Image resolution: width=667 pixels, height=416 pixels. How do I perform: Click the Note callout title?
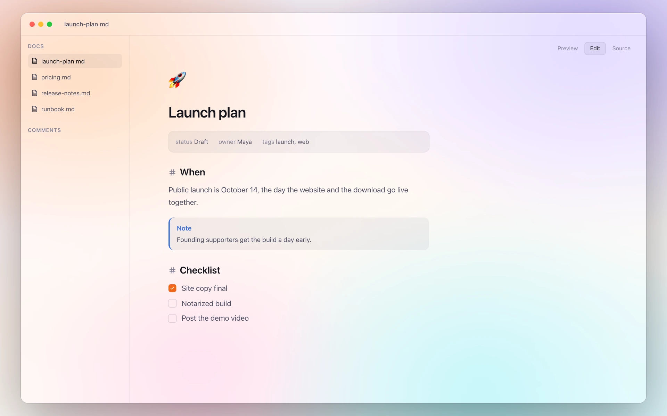pyautogui.click(x=184, y=228)
